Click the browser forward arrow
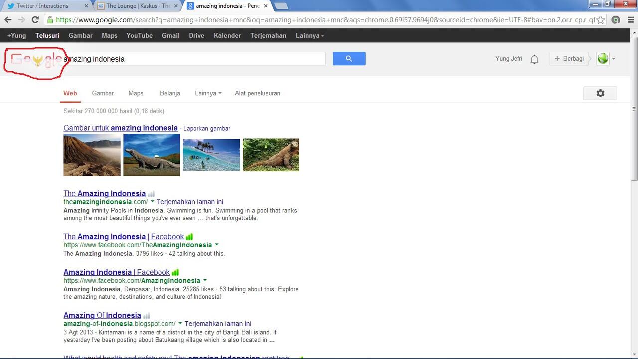Screen dimensions: 638x359 tap(21, 20)
